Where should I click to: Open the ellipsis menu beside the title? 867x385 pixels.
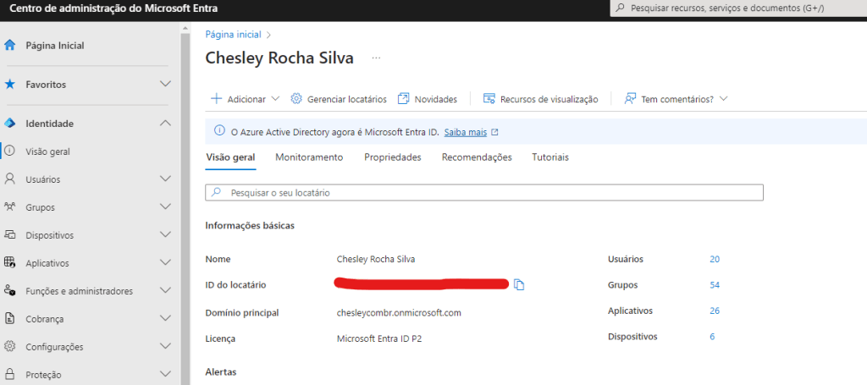click(377, 58)
